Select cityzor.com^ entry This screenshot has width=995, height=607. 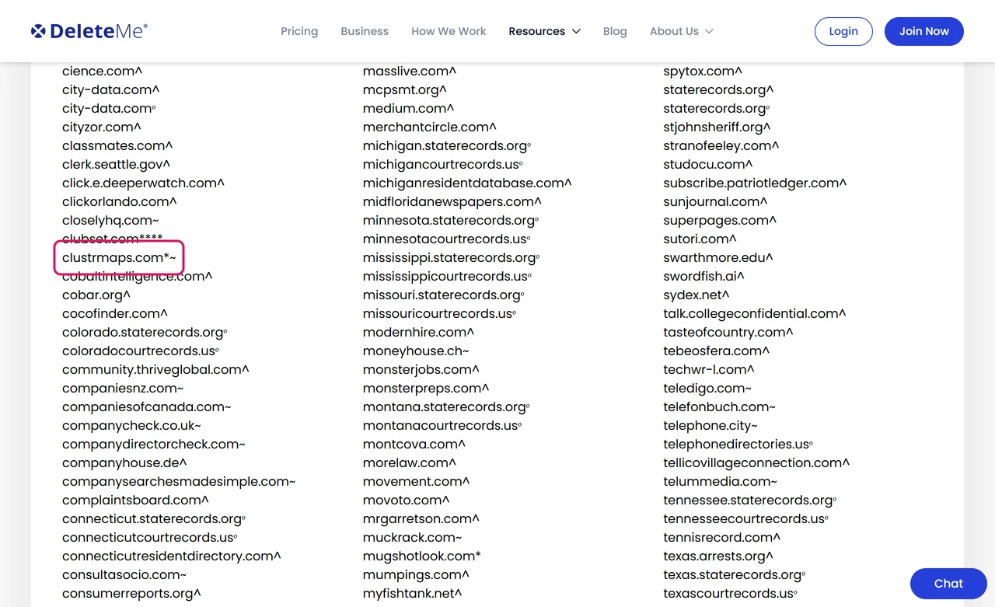[x=102, y=127]
